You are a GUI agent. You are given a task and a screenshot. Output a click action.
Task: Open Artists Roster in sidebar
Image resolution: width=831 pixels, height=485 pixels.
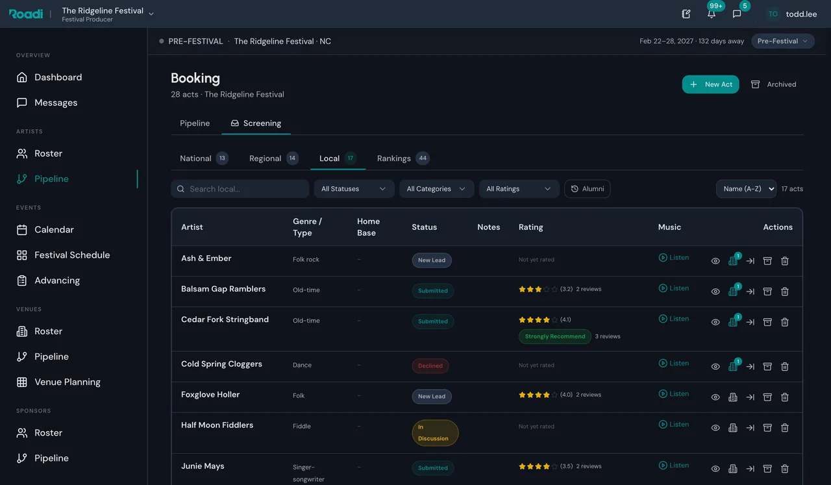coord(73,153)
